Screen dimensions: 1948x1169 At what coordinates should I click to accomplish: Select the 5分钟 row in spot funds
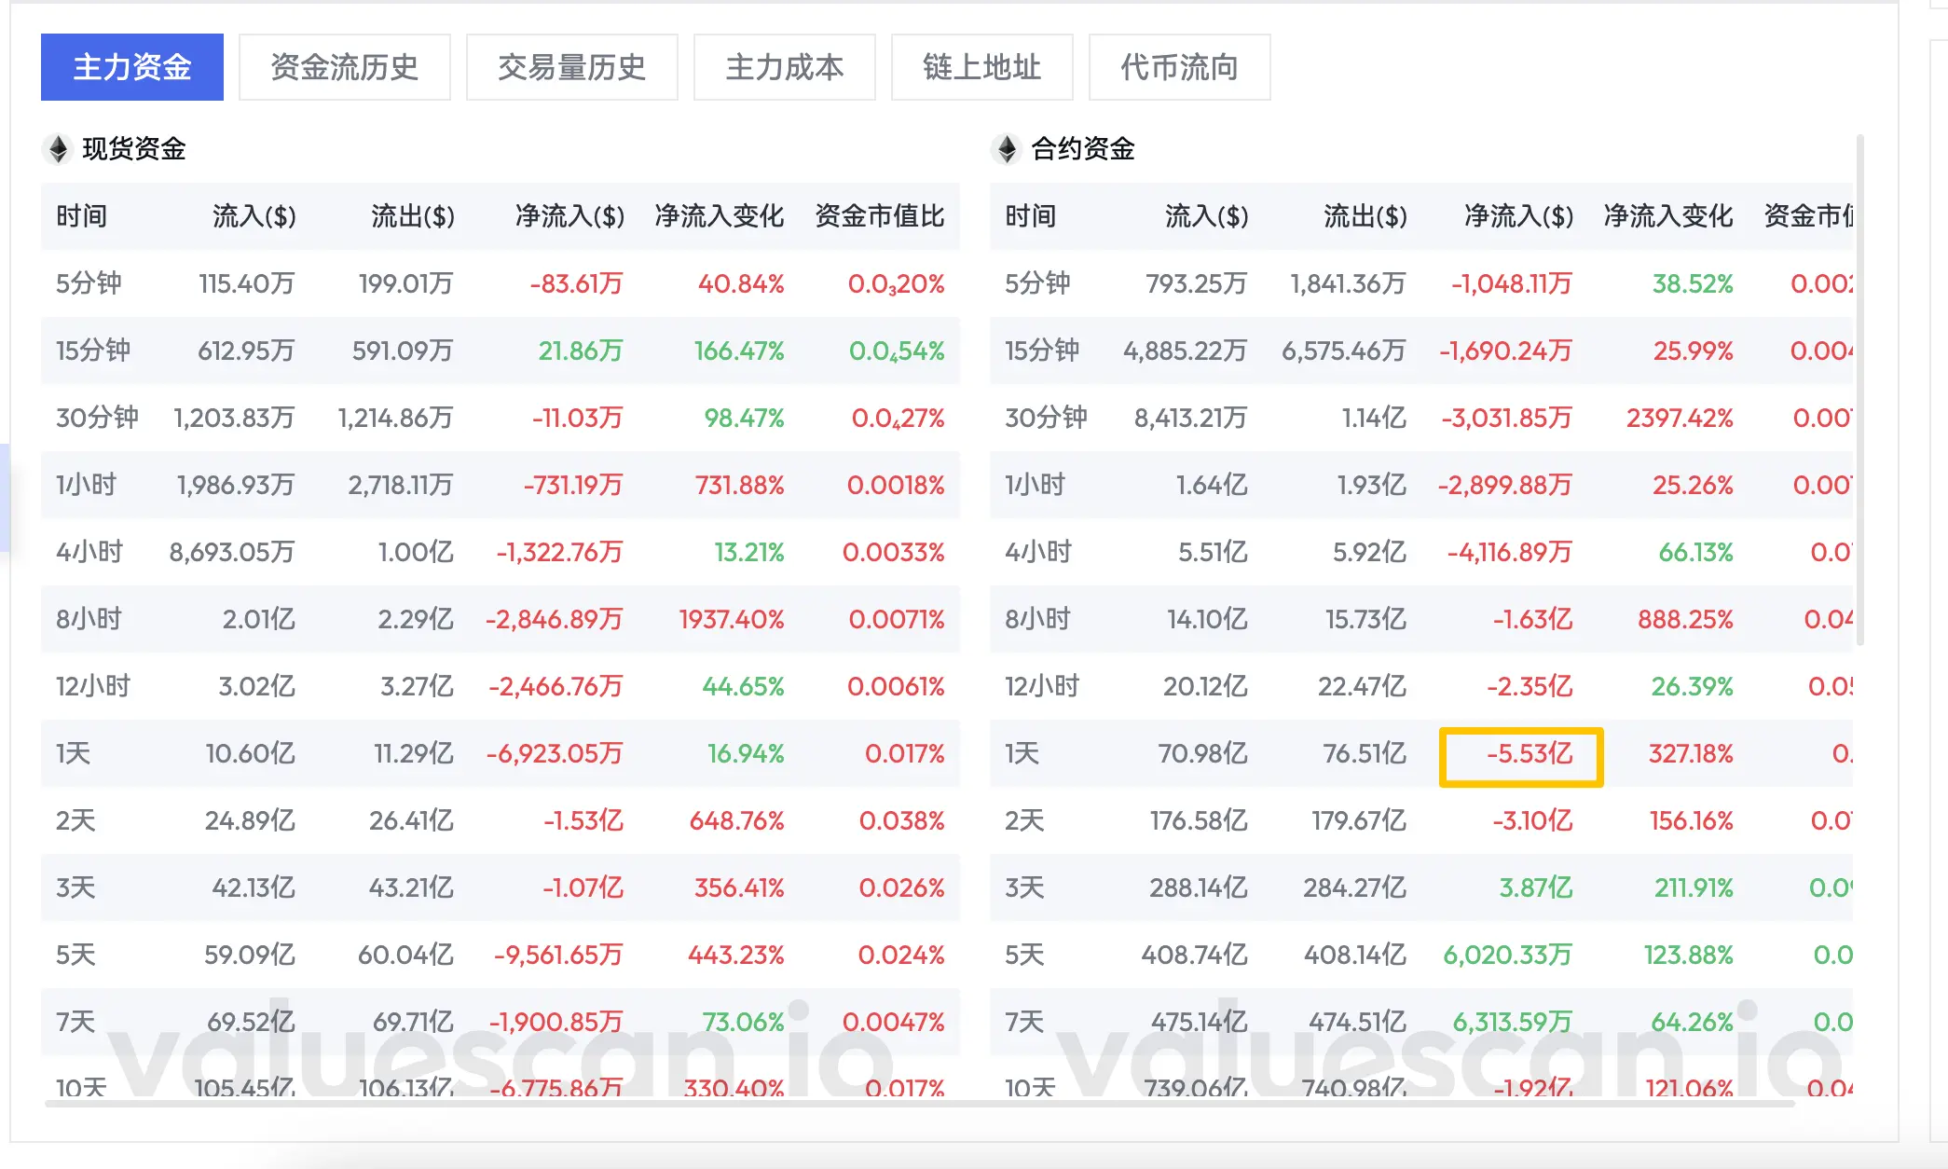tap(89, 283)
